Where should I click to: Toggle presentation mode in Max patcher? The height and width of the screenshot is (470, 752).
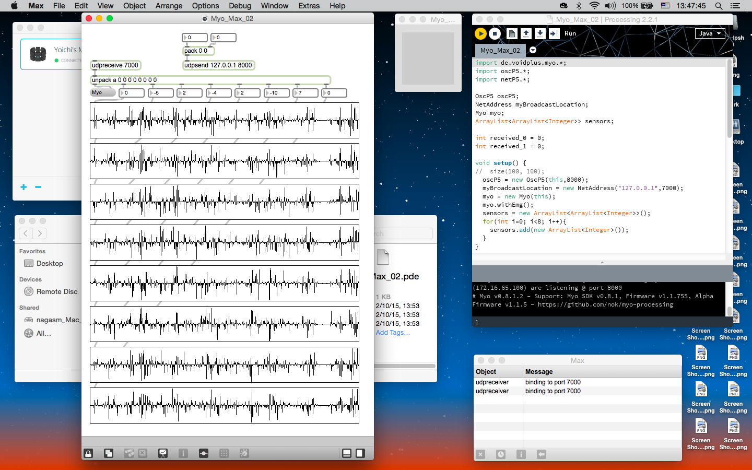(163, 453)
